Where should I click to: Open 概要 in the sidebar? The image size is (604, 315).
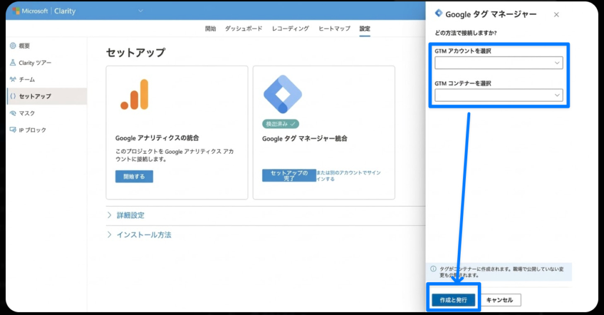click(x=24, y=46)
